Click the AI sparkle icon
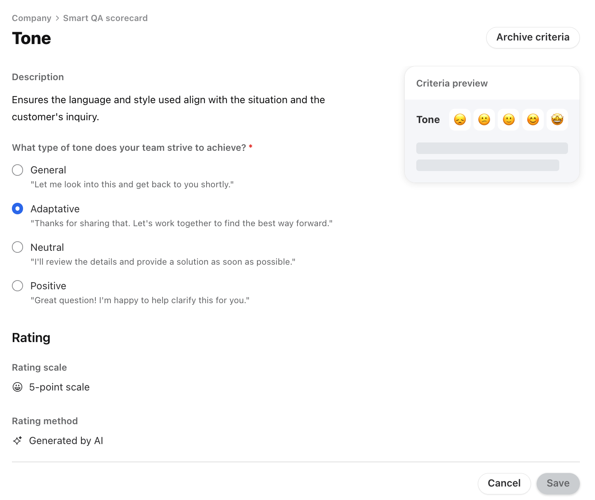The image size is (595, 500). pyautogui.click(x=17, y=440)
